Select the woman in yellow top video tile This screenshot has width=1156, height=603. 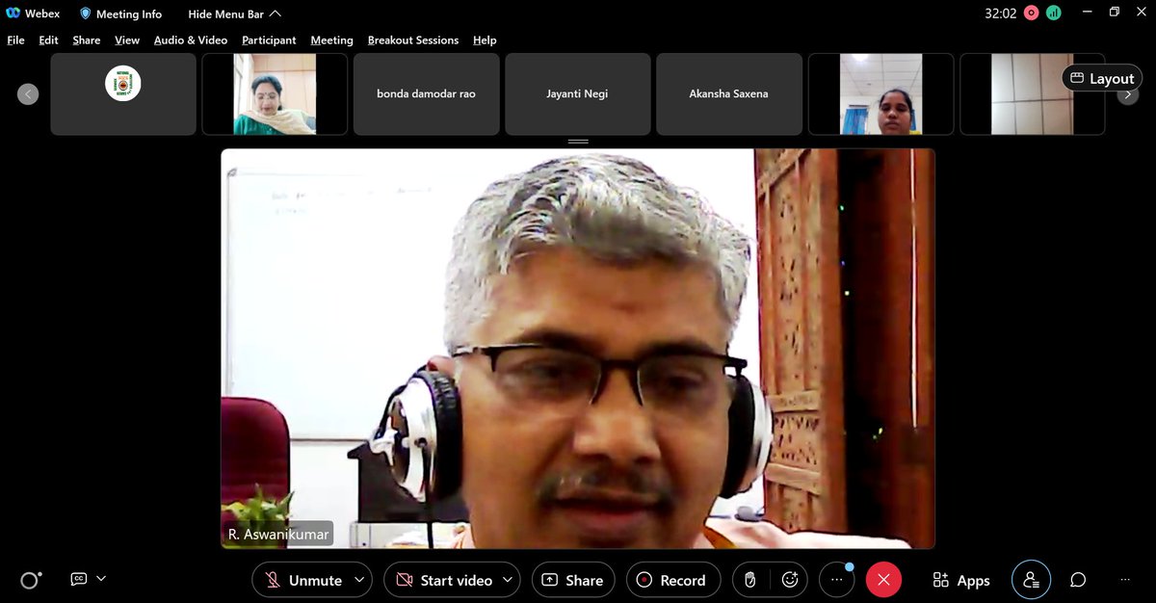880,93
